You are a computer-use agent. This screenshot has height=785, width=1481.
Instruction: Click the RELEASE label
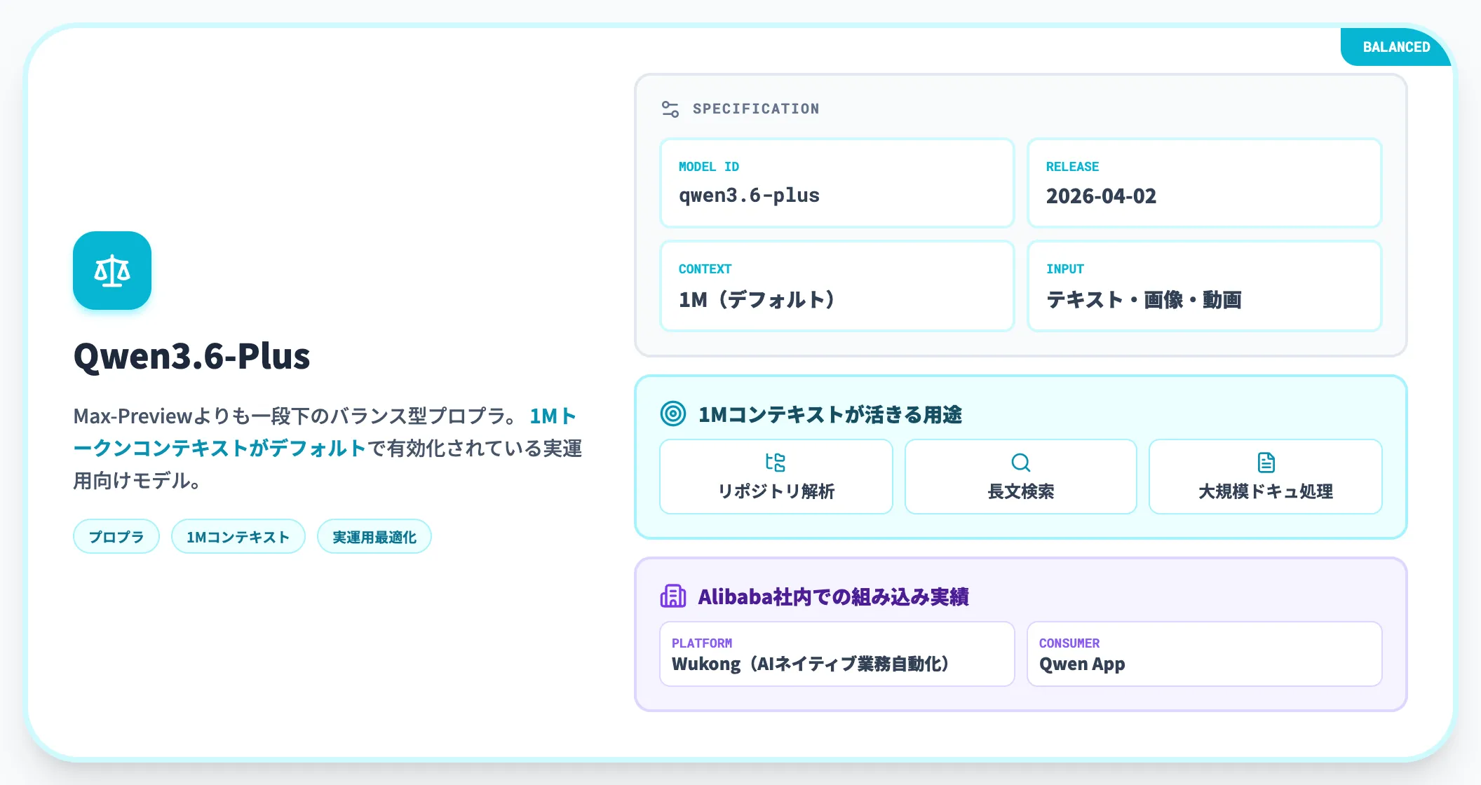pos(1072,167)
